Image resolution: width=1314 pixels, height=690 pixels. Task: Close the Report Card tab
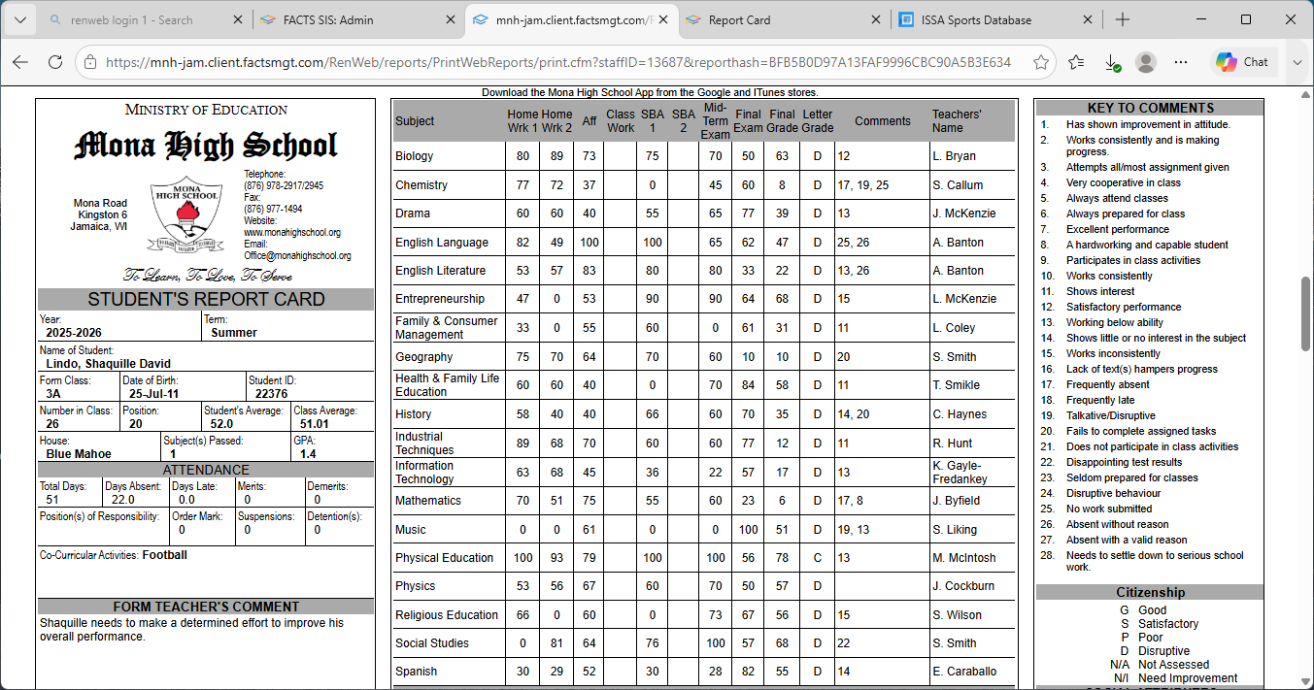[x=874, y=19]
